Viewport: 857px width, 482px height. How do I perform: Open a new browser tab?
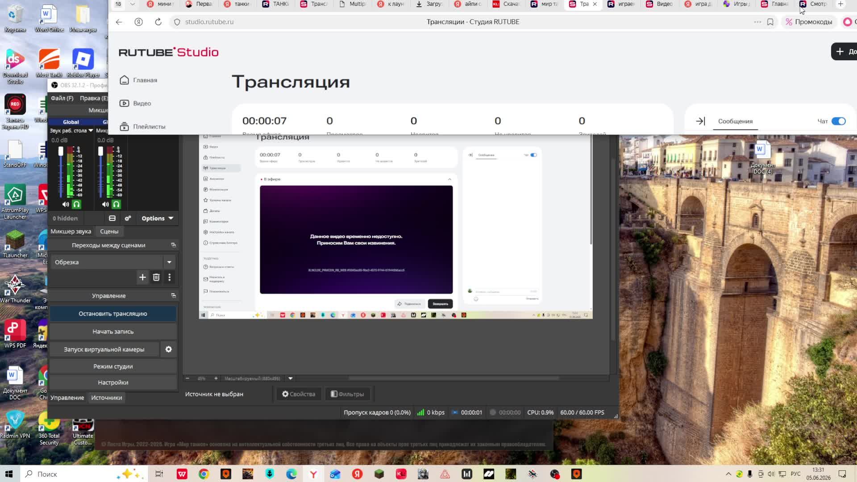(840, 4)
